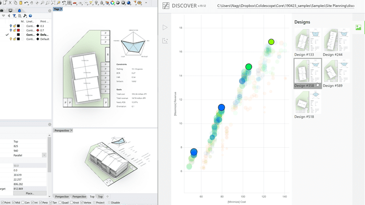Toggle visibility bulb of the 0.7 layer
Screen dimensions: 365x205
pos(10,30)
